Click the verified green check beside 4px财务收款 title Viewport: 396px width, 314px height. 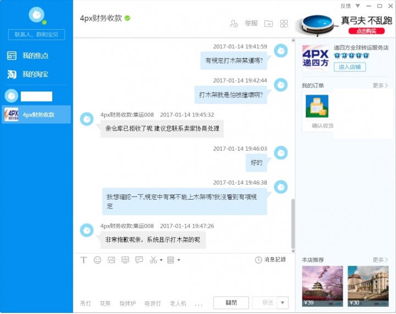[x=128, y=18]
